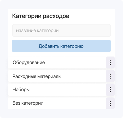
Task: Click the Расходные материалы label text
Action: pos(37,76)
